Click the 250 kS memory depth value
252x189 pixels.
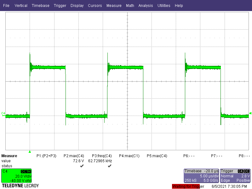tap(191, 180)
